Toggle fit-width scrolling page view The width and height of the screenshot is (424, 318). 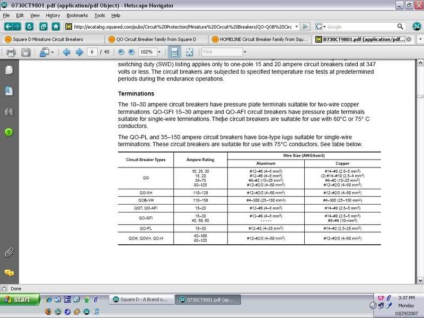tap(173, 52)
